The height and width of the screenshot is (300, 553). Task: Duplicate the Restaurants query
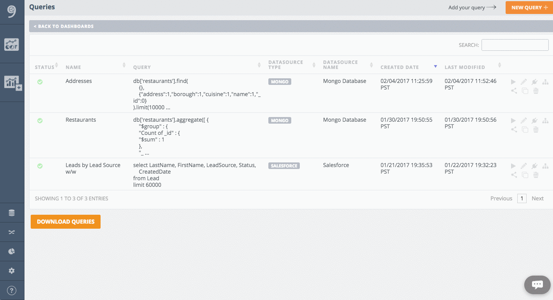pos(525,129)
